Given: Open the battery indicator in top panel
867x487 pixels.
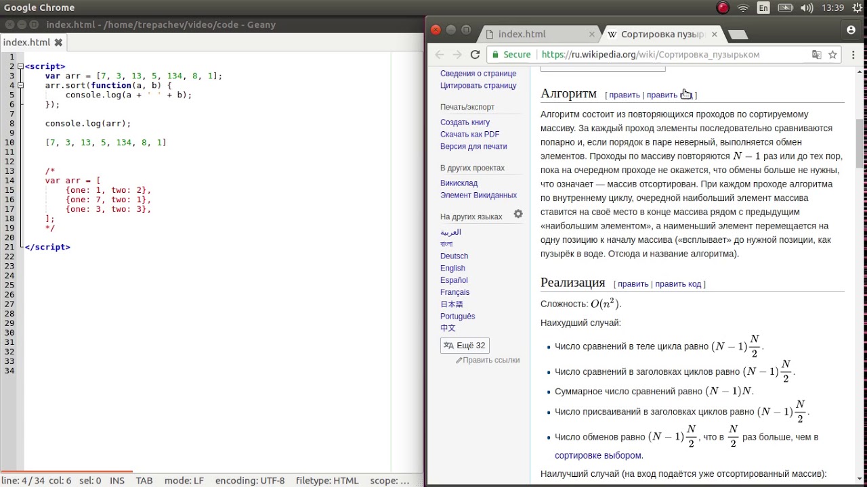Looking at the screenshot, I should pos(785,8).
